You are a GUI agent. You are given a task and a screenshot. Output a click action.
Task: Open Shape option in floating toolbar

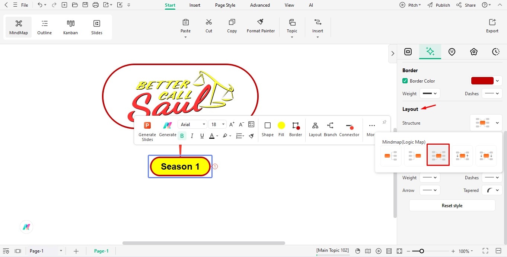tap(268, 129)
